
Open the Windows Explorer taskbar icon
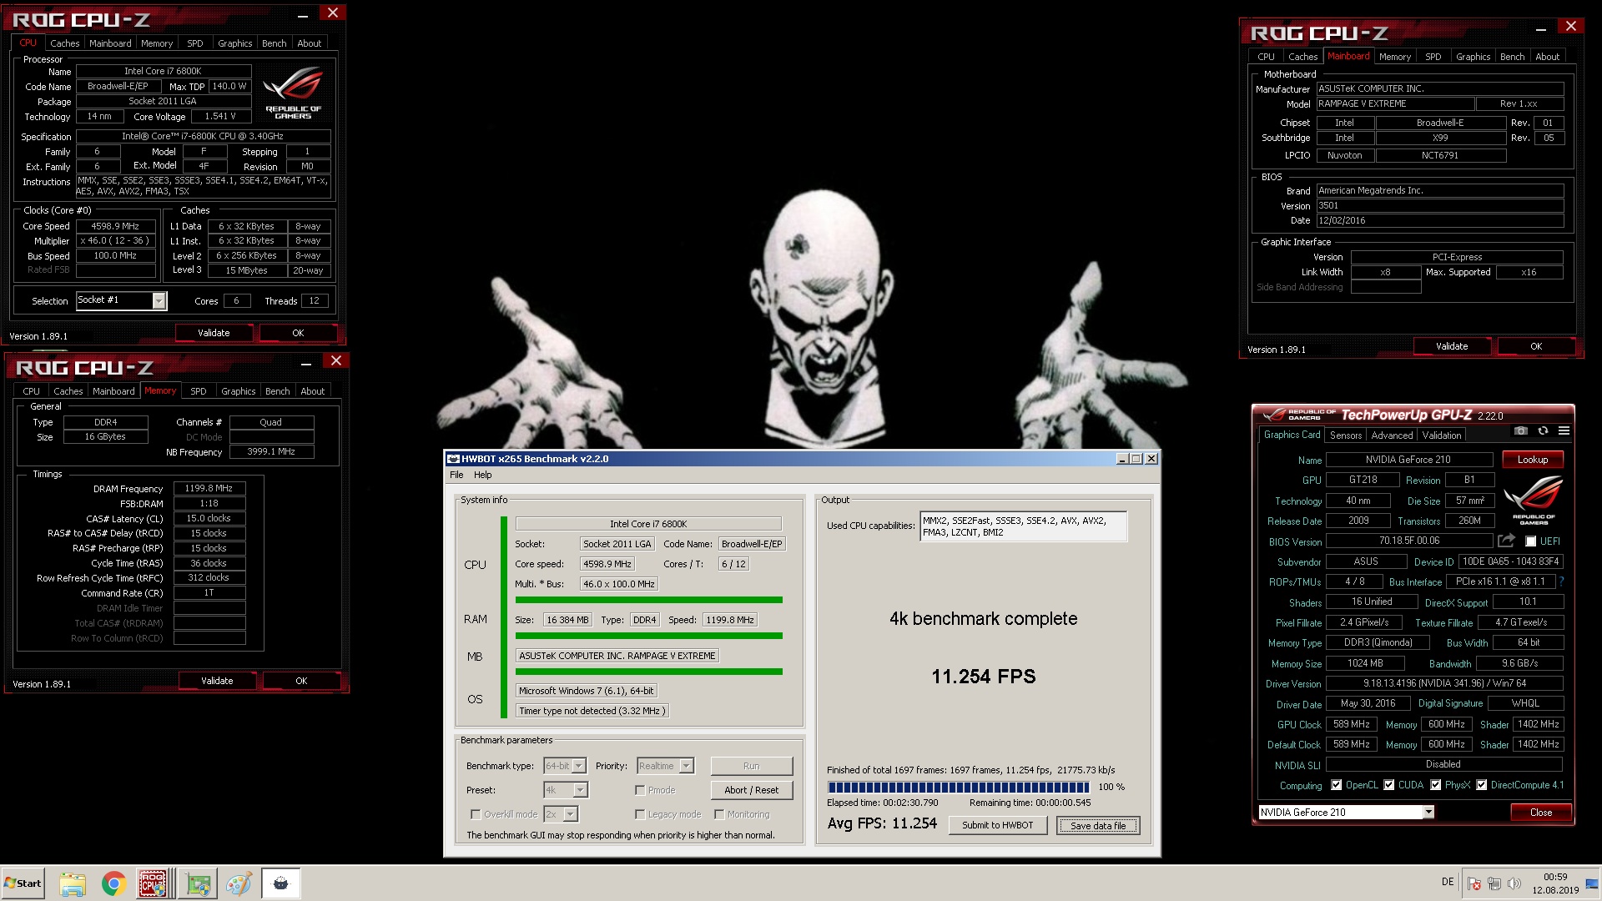click(x=73, y=883)
